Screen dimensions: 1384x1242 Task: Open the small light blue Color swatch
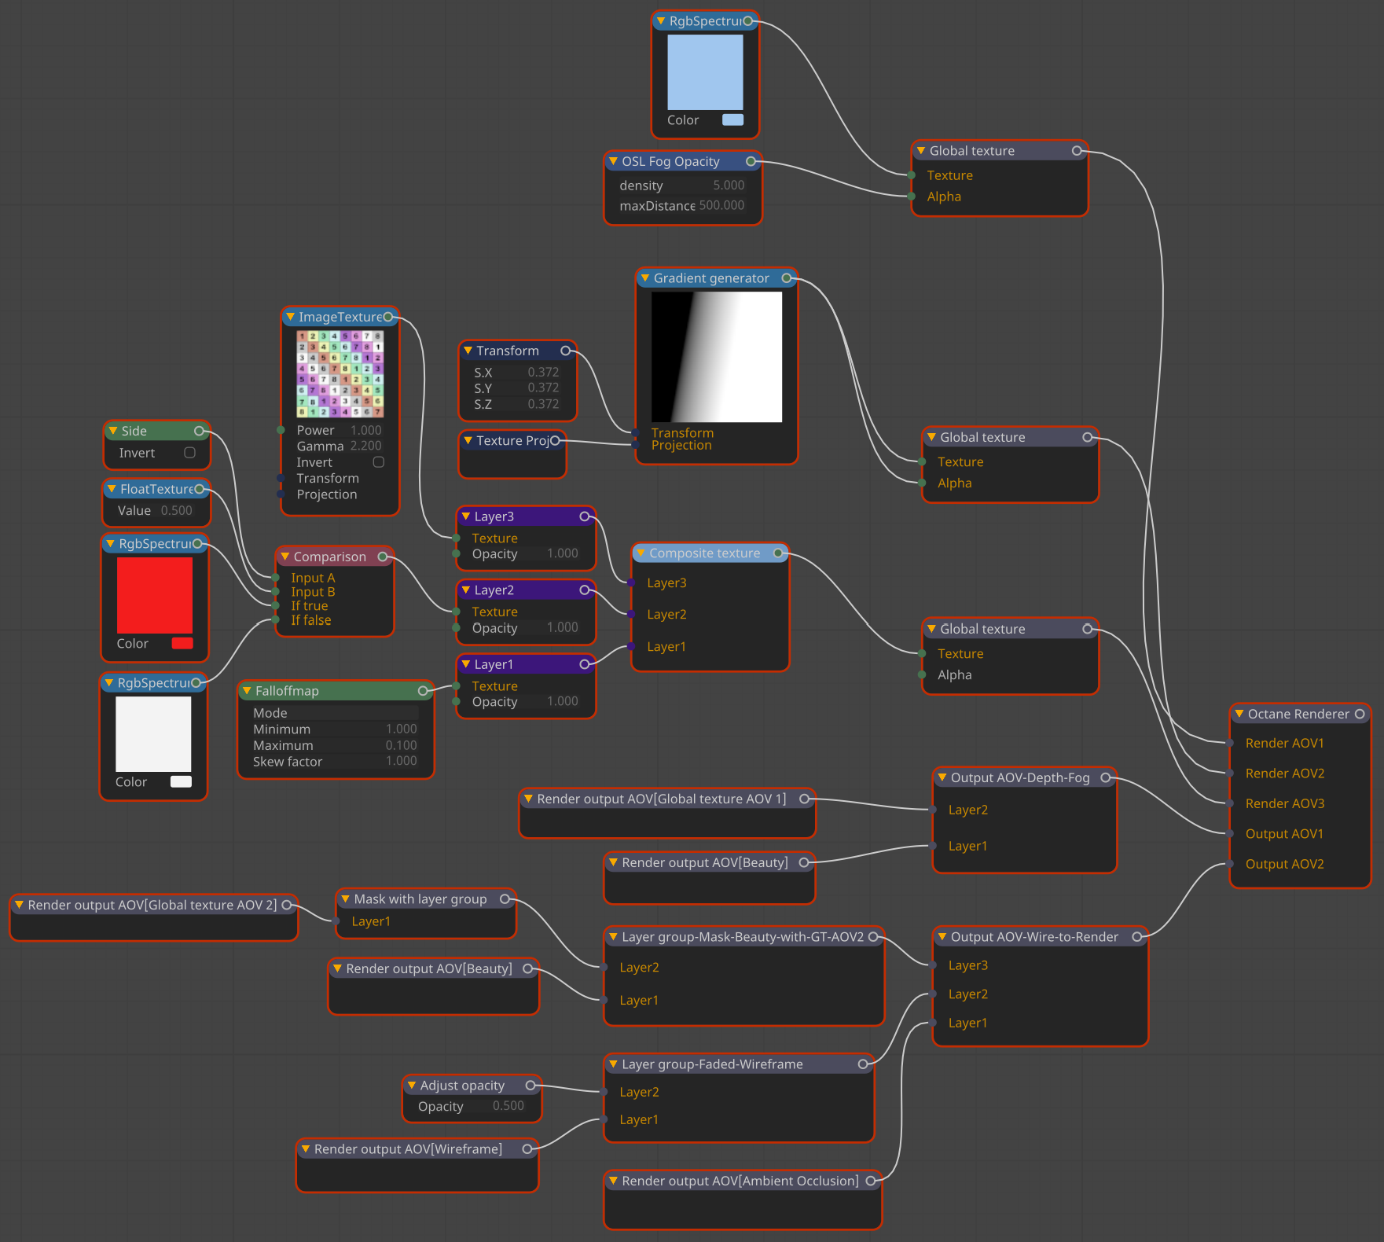pyautogui.click(x=732, y=119)
